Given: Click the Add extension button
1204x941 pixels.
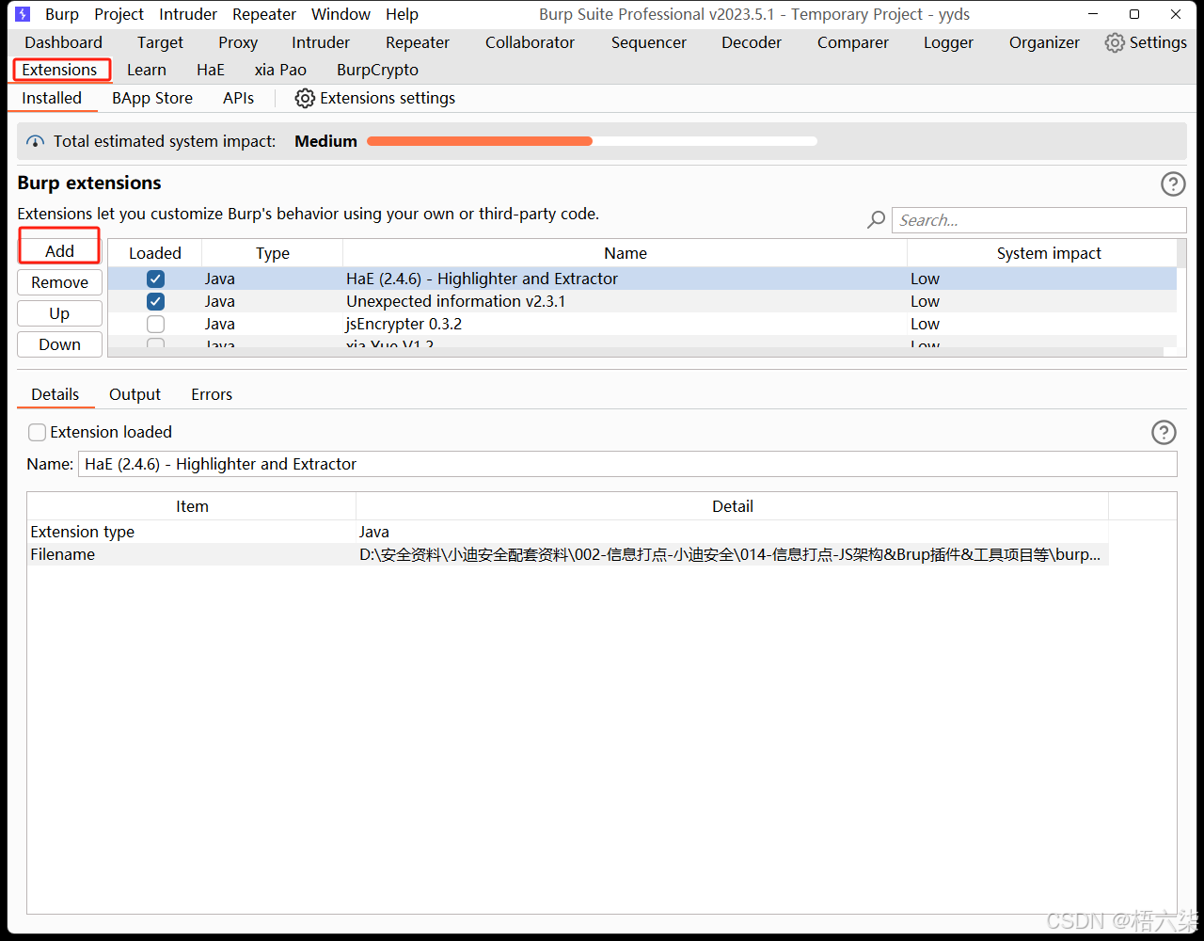Looking at the screenshot, I should tap(59, 251).
